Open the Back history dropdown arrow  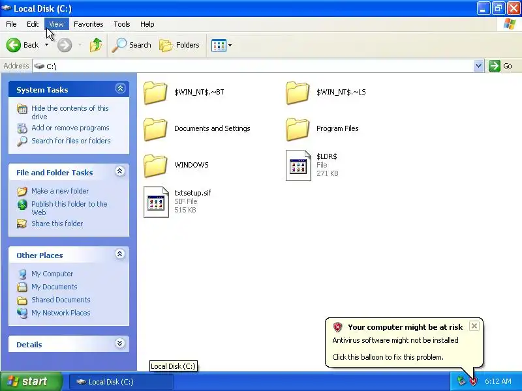coord(46,44)
